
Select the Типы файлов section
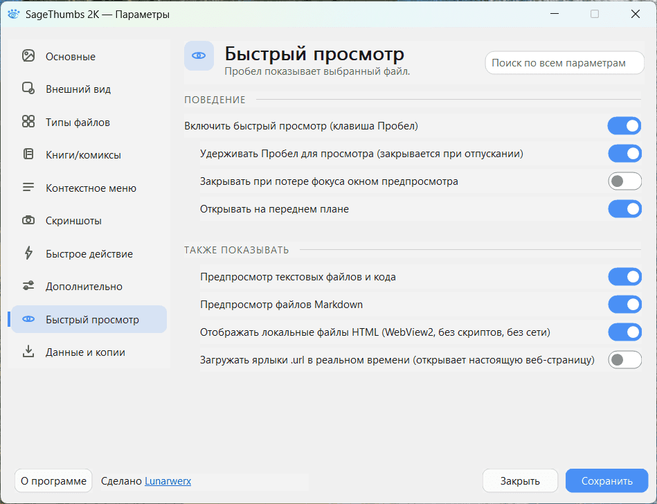pyautogui.click(x=89, y=122)
